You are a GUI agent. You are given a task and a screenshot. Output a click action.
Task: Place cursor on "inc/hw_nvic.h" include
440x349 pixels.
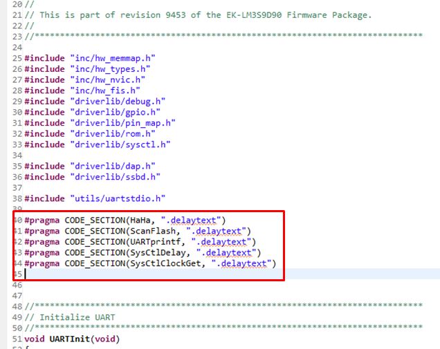pos(84,80)
